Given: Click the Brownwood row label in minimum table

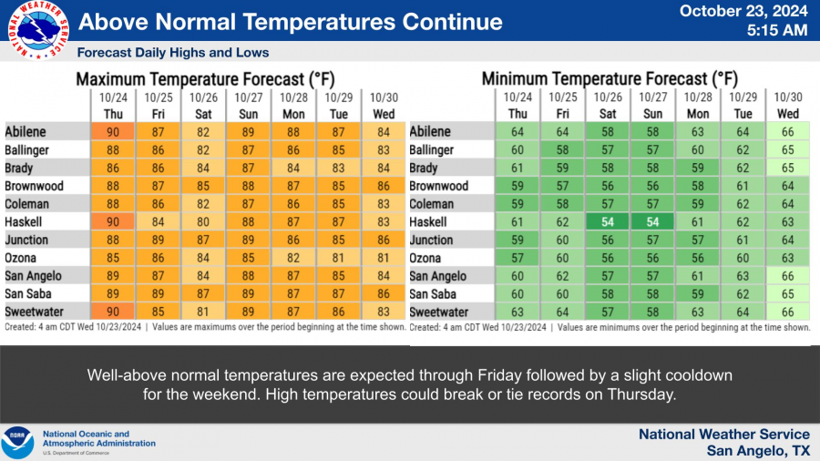Looking at the screenshot, I should pos(439,186).
